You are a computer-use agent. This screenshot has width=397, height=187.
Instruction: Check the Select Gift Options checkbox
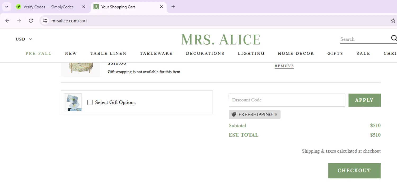(x=90, y=102)
